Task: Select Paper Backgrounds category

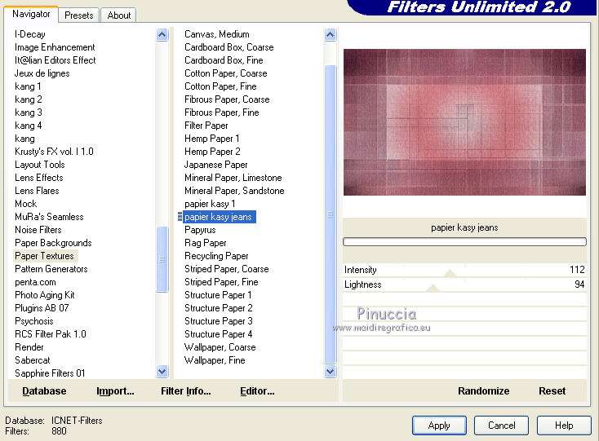Action: click(x=53, y=243)
